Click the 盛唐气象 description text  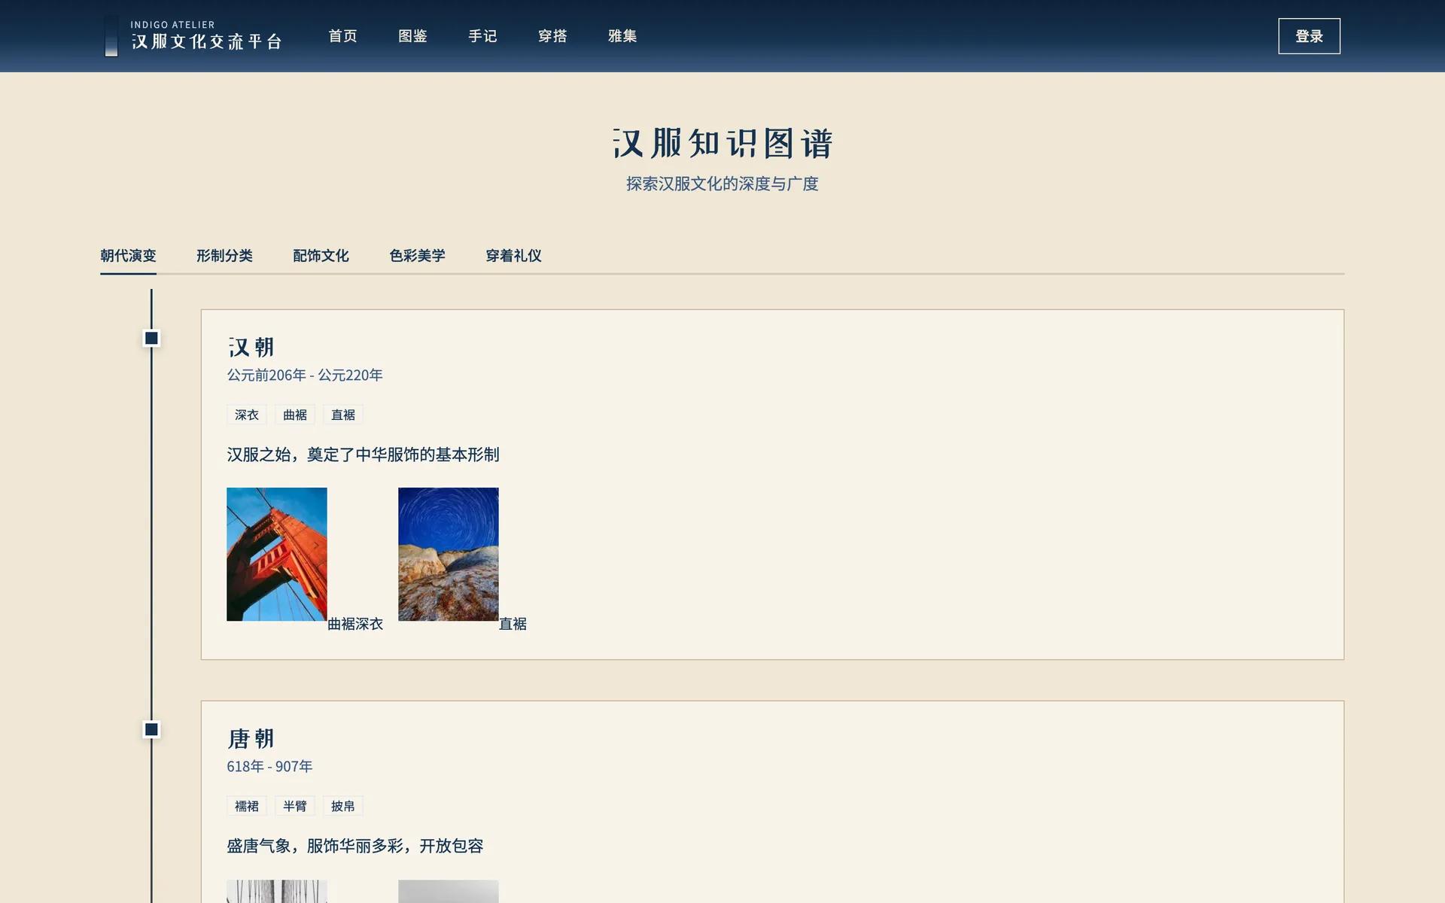click(x=354, y=846)
